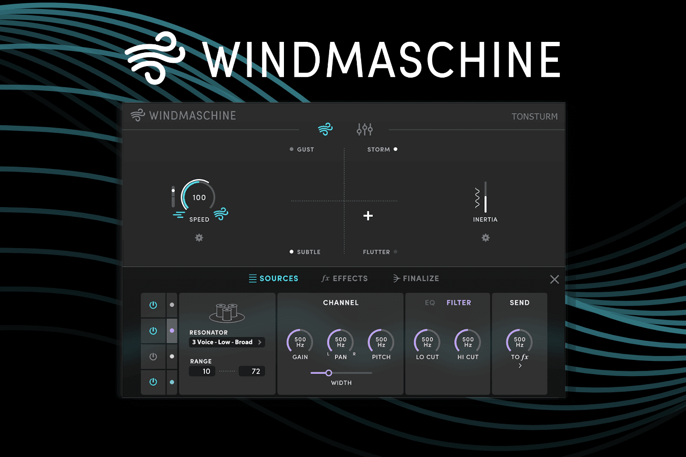
Task: Switch to the mixer sliders view icon
Action: 364,129
